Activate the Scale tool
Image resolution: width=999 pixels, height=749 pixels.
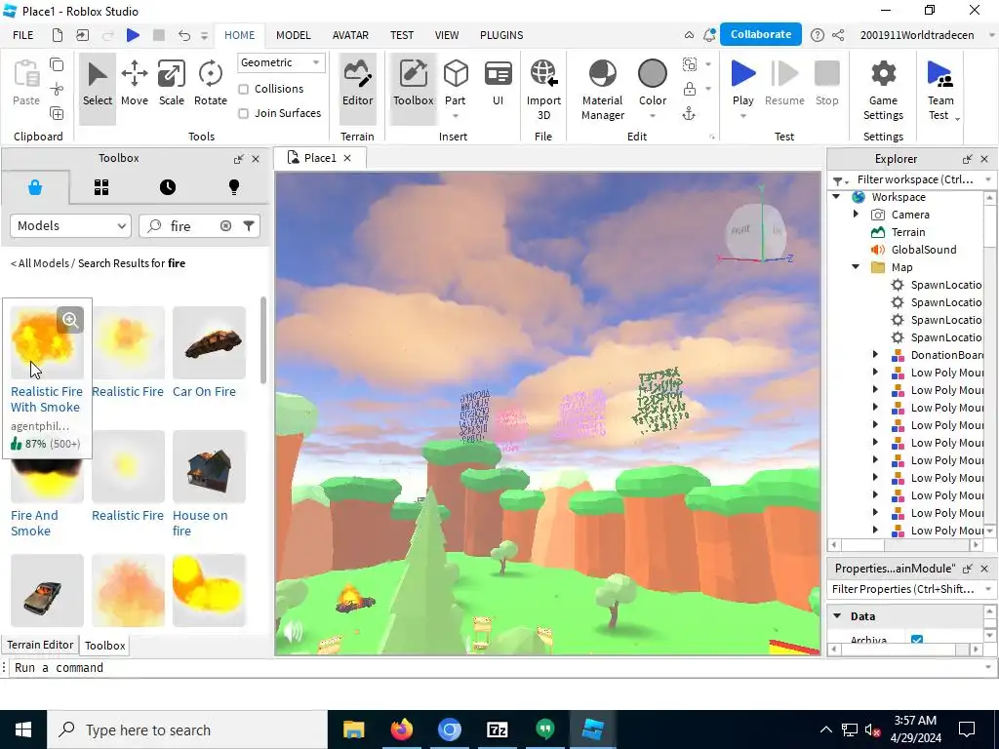pyautogui.click(x=172, y=84)
